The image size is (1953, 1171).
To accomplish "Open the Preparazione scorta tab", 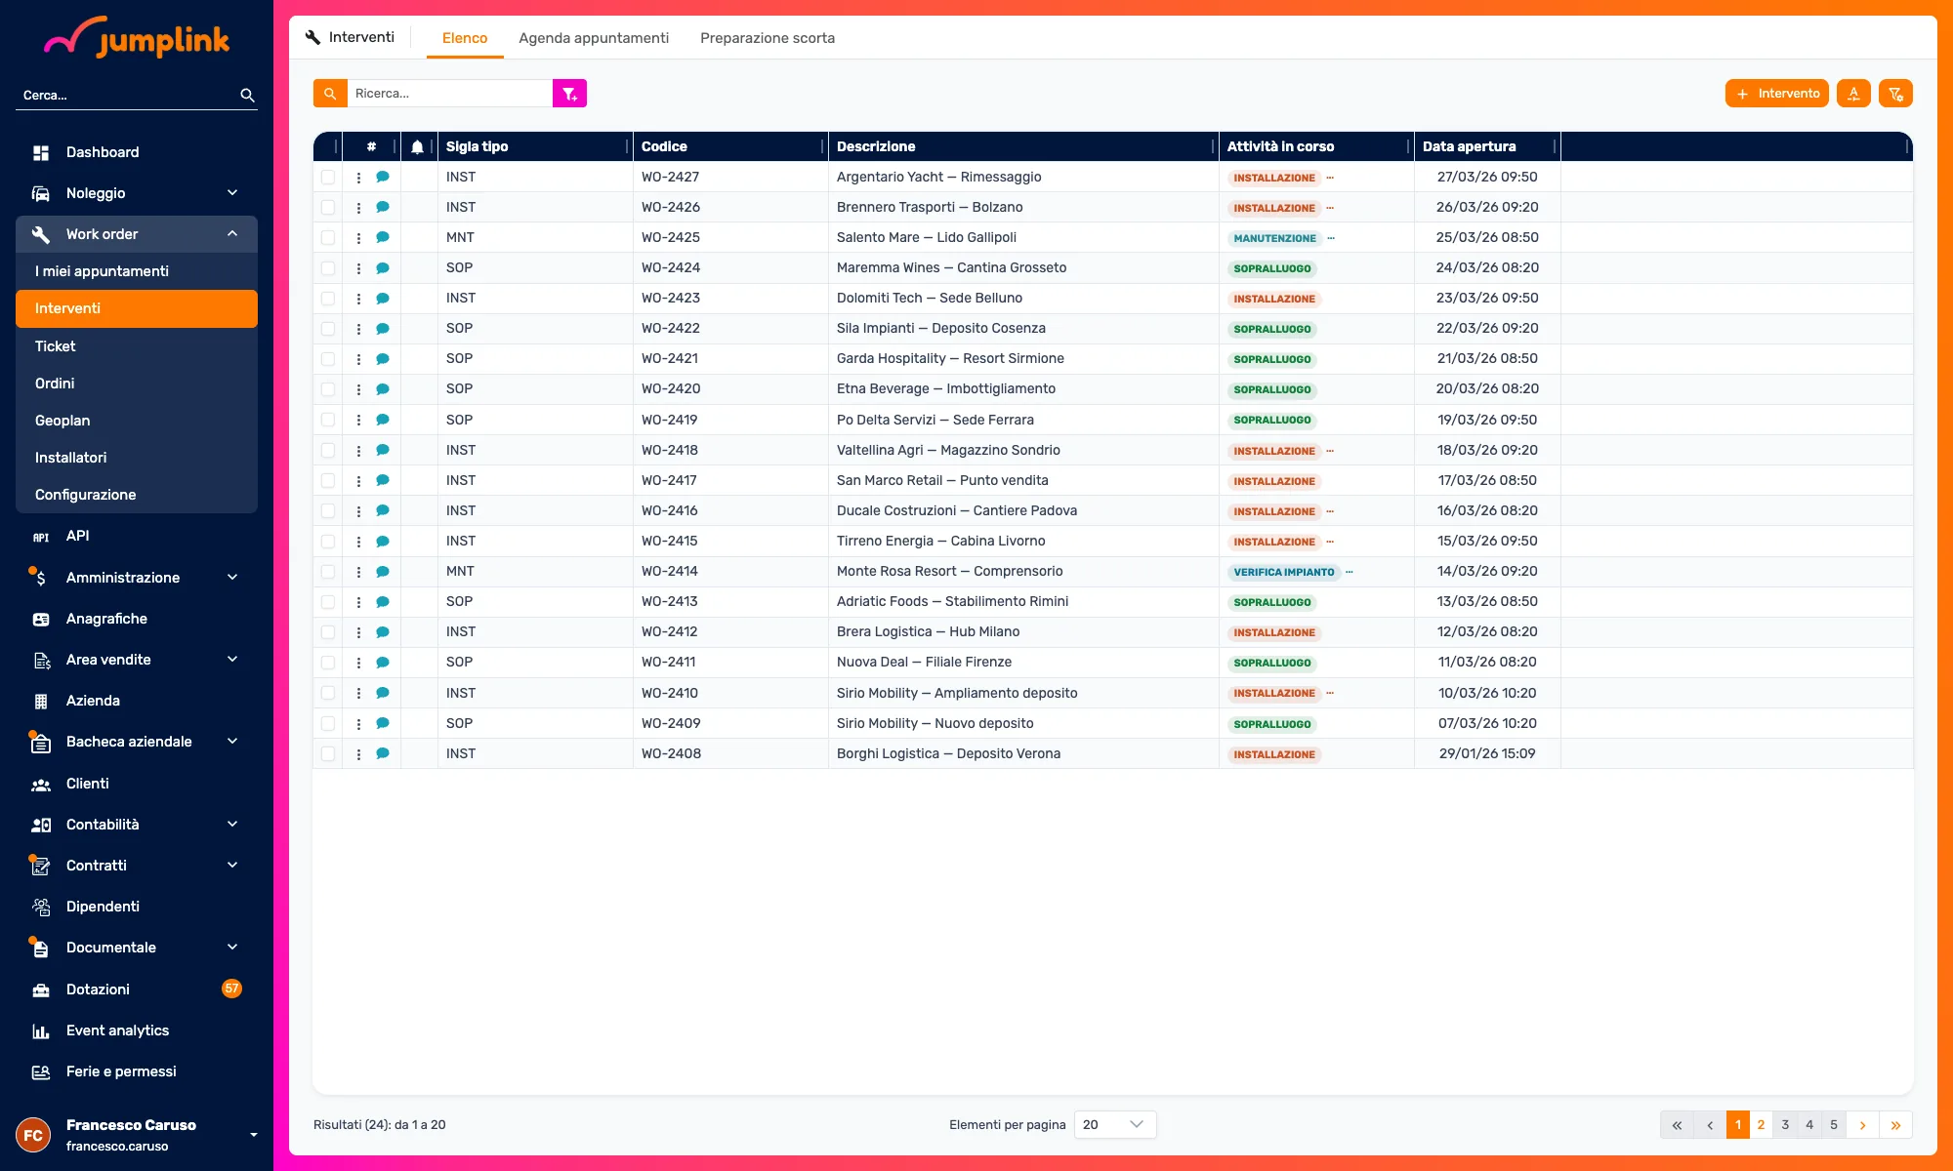I will coord(768,38).
